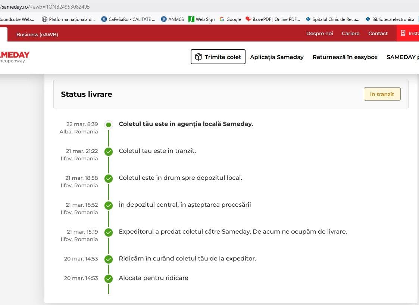Open the Web Sign bookmark icon

click(x=191, y=19)
